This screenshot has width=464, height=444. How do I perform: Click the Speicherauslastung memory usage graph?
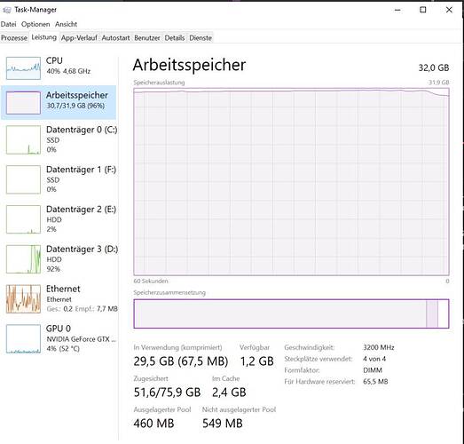tap(291, 181)
